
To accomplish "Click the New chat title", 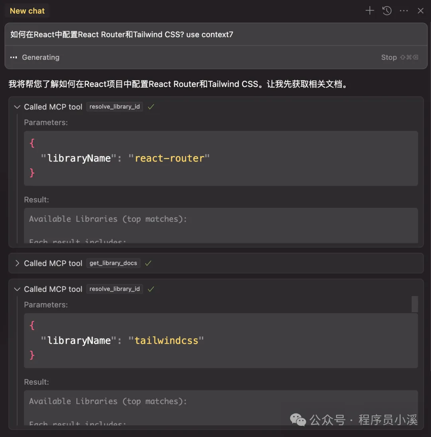I will pos(27,11).
